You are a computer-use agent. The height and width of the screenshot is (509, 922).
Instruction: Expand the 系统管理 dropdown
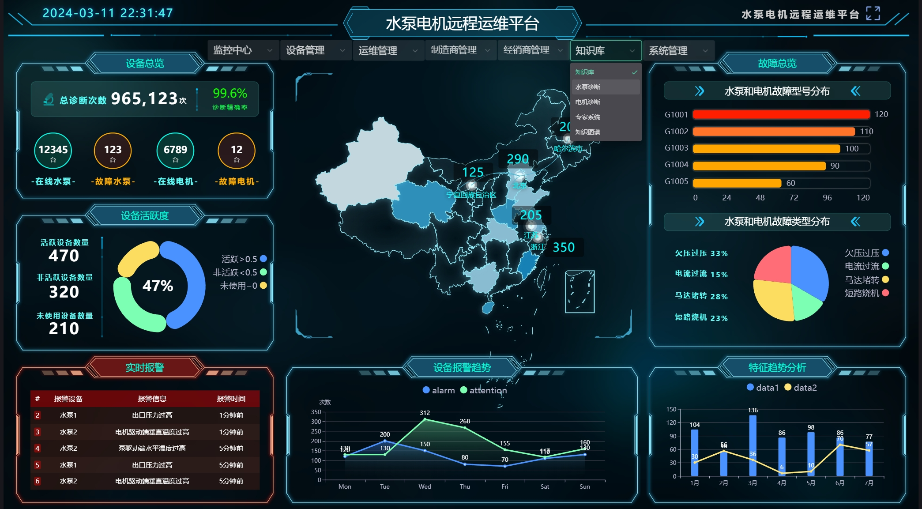click(x=678, y=51)
